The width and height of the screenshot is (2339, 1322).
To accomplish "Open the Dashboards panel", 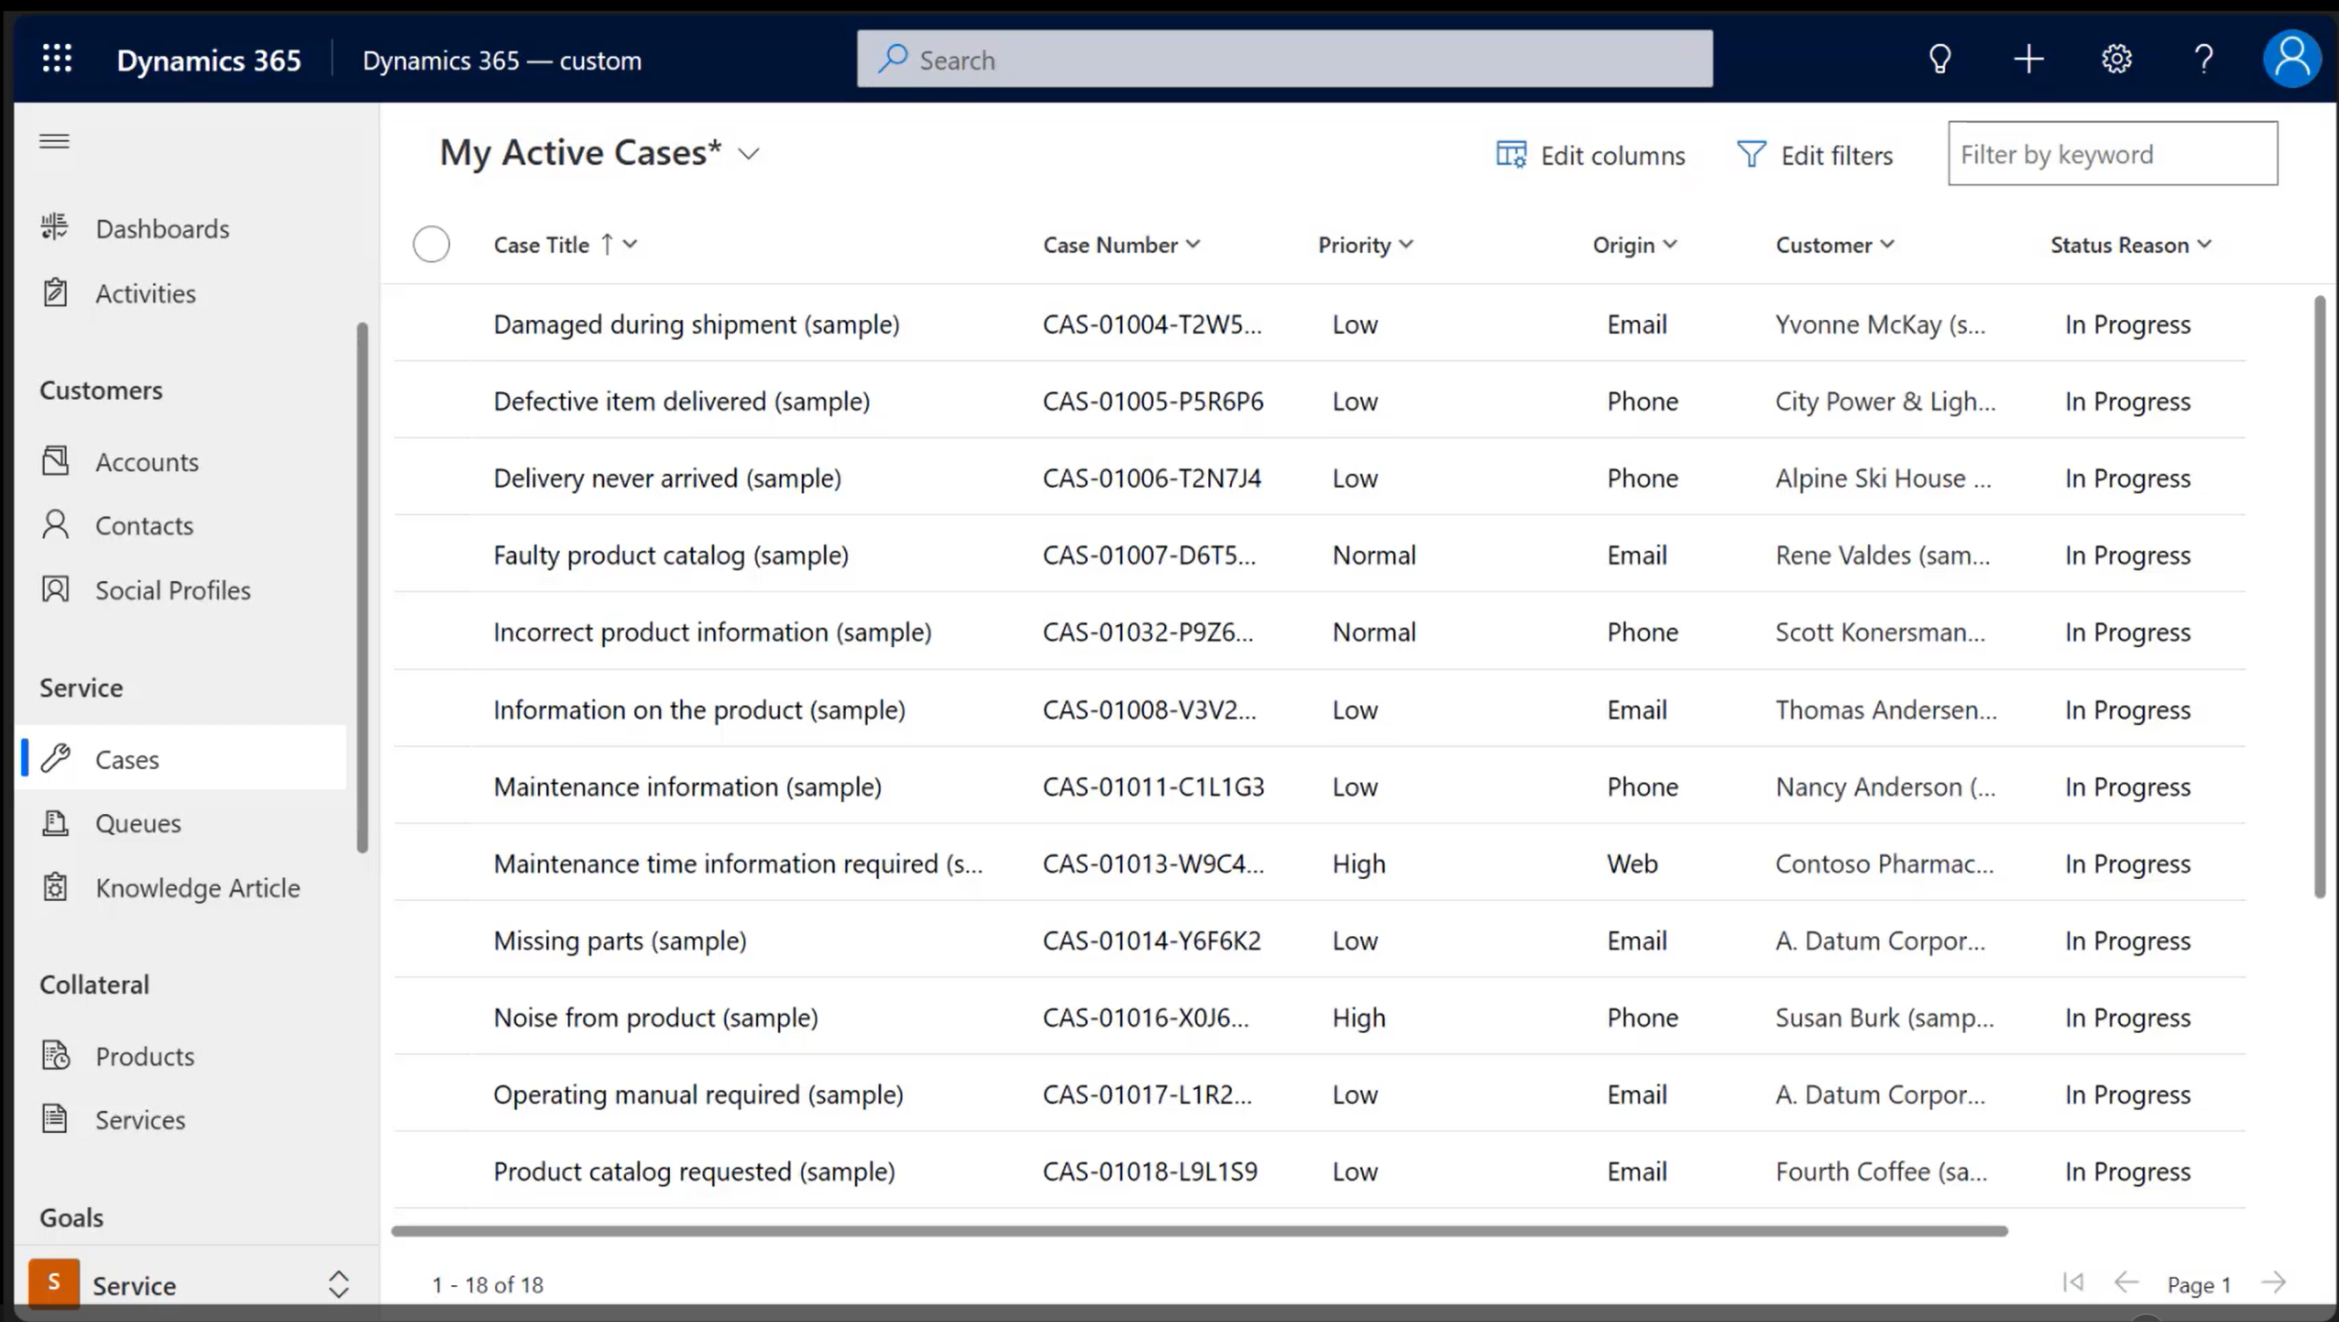I will 163,228.
